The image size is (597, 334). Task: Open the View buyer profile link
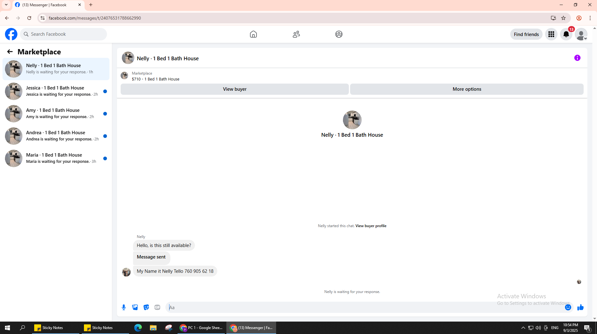coord(371,226)
